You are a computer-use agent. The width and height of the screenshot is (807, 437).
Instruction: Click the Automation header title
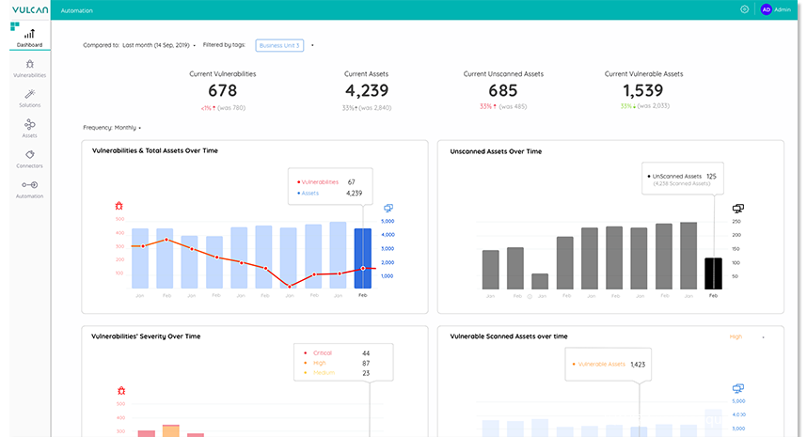point(76,9)
